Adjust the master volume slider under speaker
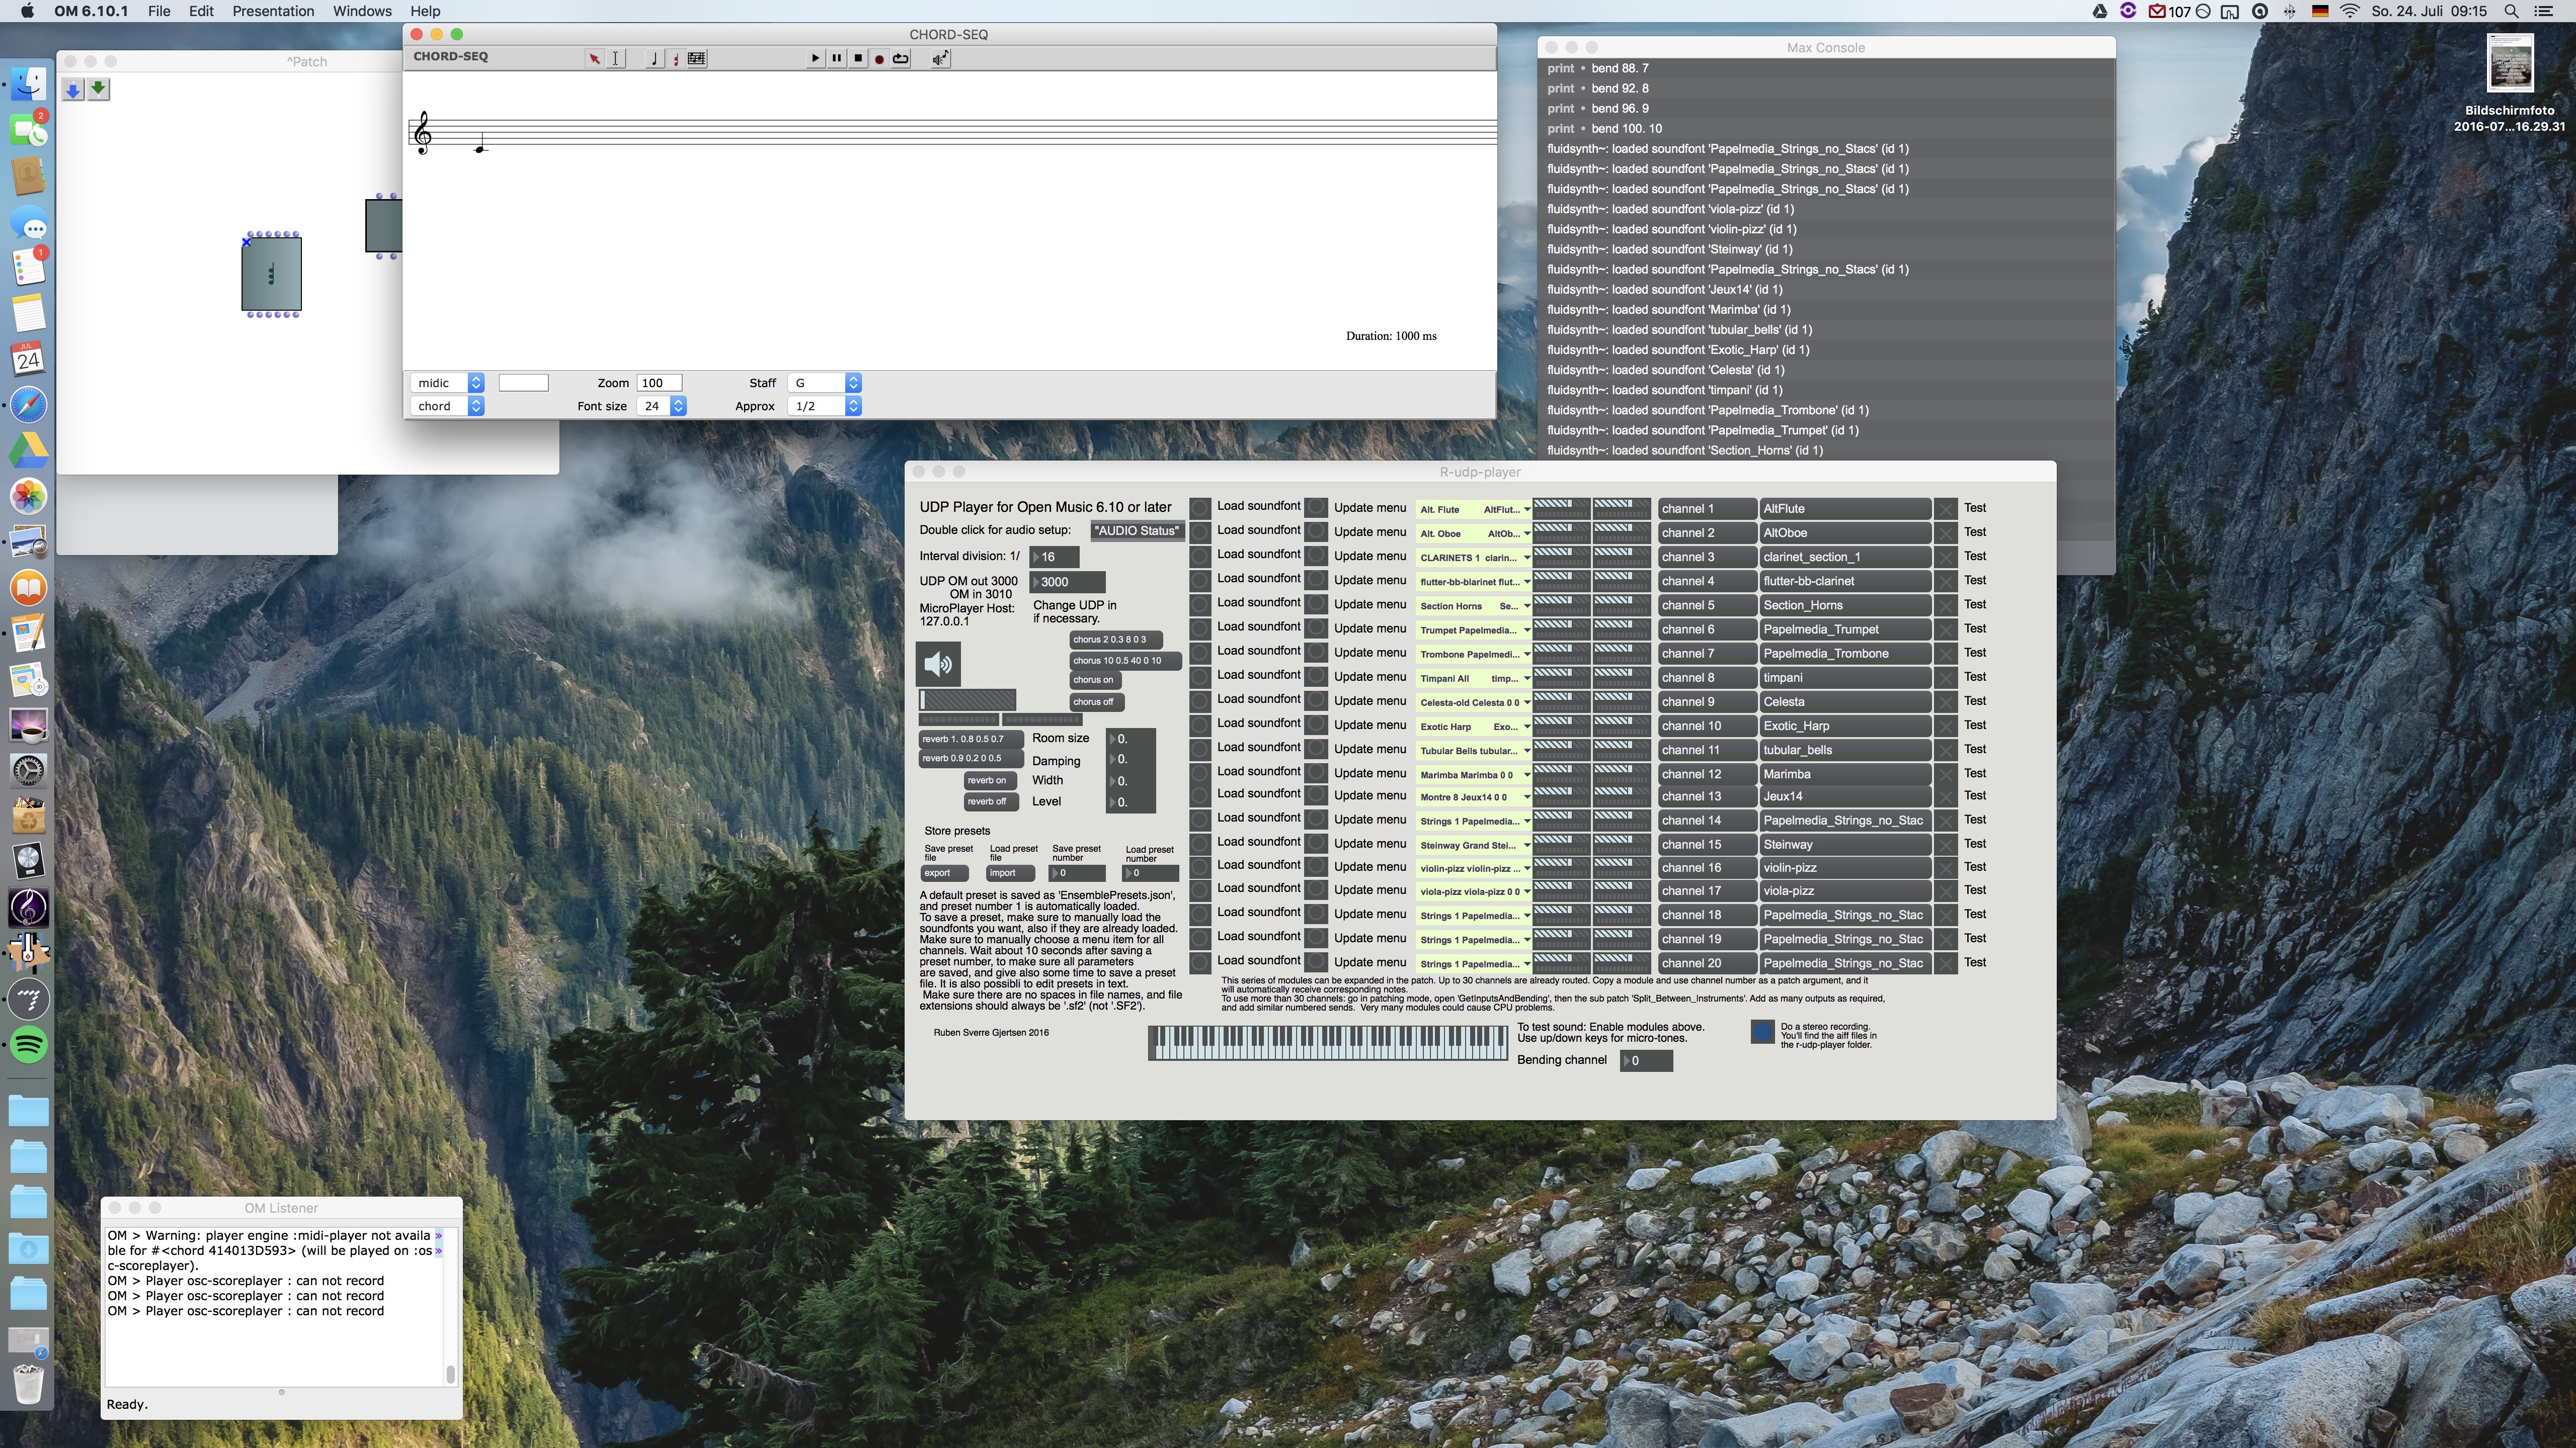Screen dimensions: 2576x1448 click(x=967, y=700)
